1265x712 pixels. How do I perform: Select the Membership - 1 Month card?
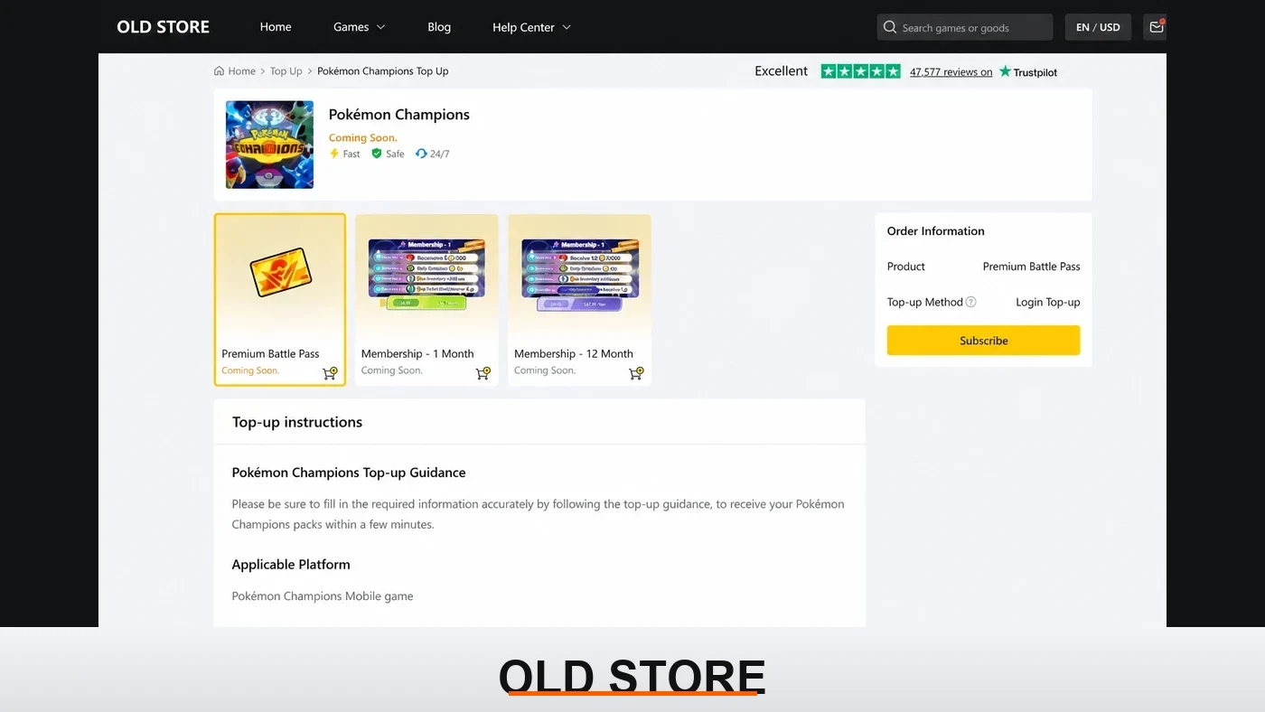point(426,299)
